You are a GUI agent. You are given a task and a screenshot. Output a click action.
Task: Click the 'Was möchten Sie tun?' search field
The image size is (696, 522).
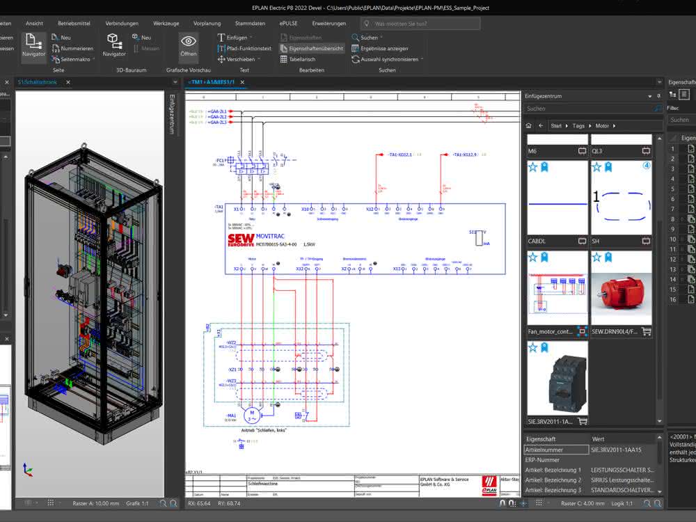click(420, 24)
